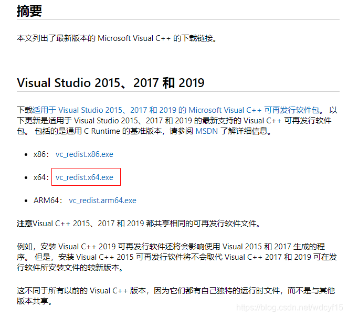Click the paragraph starting with 这不同于所有以前的

176,296
